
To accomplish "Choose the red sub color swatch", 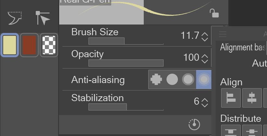I will pos(29,45).
